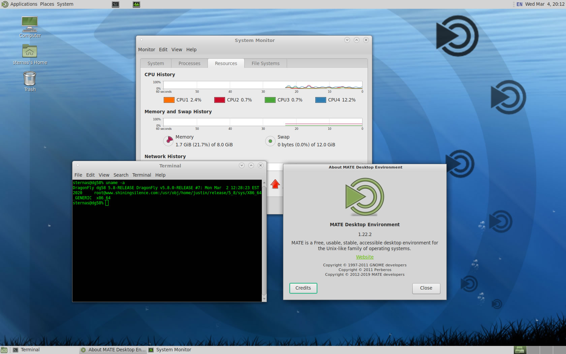Switch to the Processes tab
Screen dimensions: 566x354
[x=189, y=63]
